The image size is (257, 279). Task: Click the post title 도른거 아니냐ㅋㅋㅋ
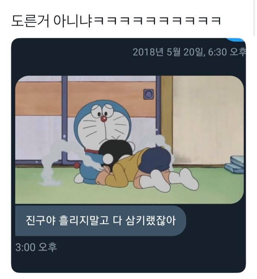(116, 21)
